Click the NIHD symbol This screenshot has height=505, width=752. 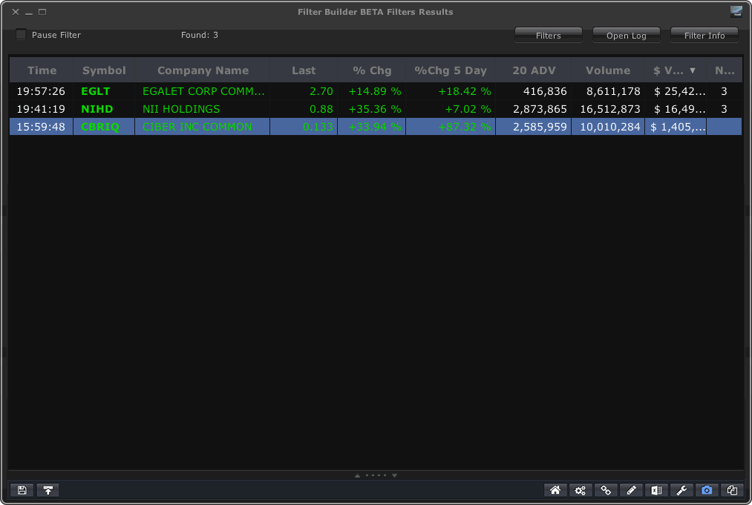(98, 109)
